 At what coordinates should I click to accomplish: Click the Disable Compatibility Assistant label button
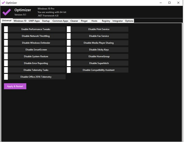tap(99, 70)
